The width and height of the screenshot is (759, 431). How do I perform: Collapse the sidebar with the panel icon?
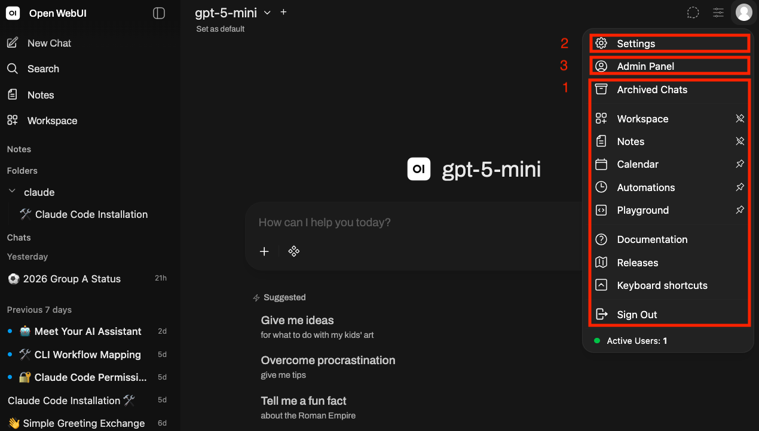click(x=159, y=13)
